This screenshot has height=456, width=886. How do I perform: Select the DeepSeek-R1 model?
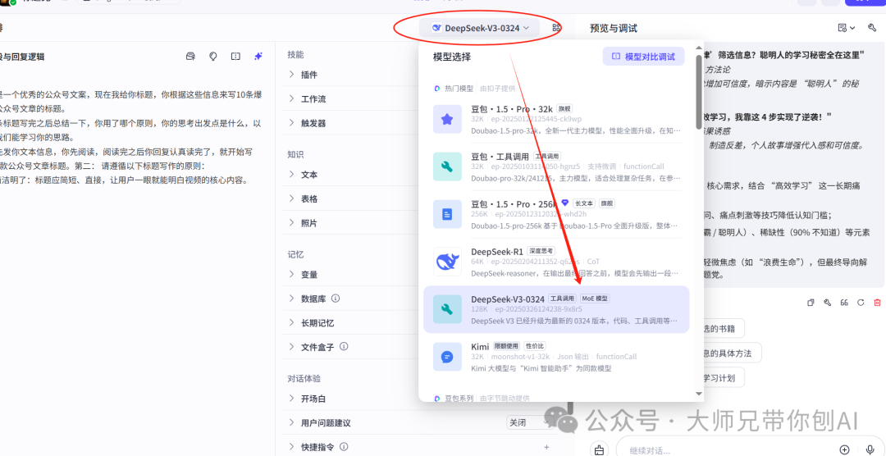pyautogui.click(x=556, y=261)
